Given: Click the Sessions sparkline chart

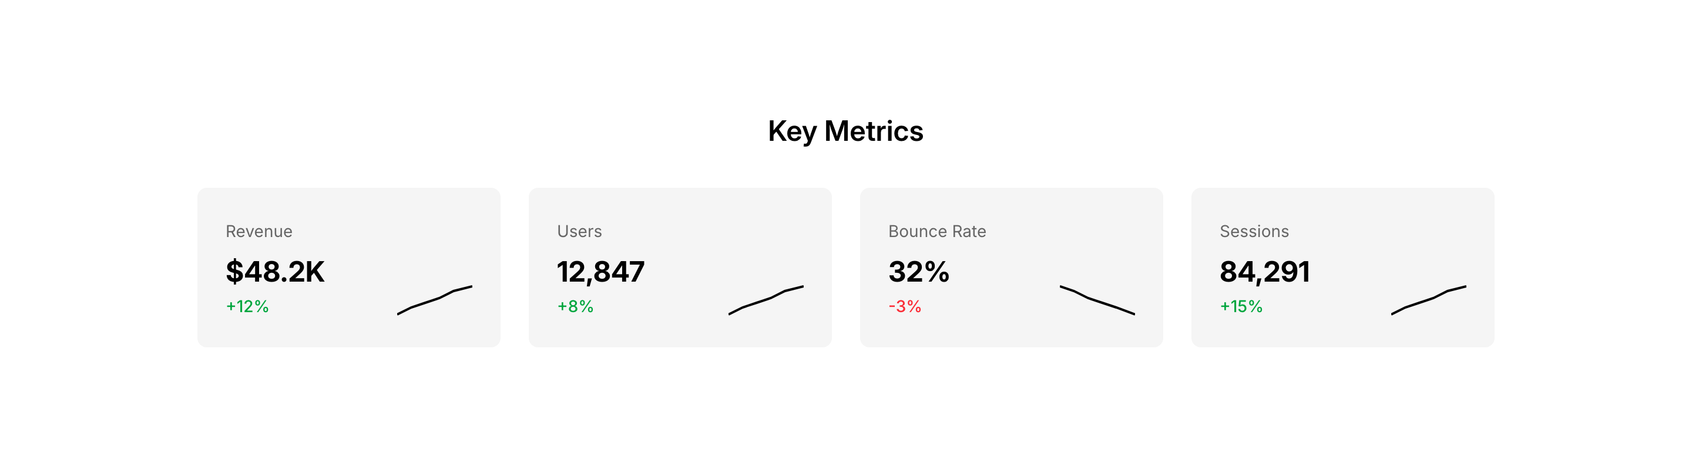Looking at the screenshot, I should click(1429, 300).
